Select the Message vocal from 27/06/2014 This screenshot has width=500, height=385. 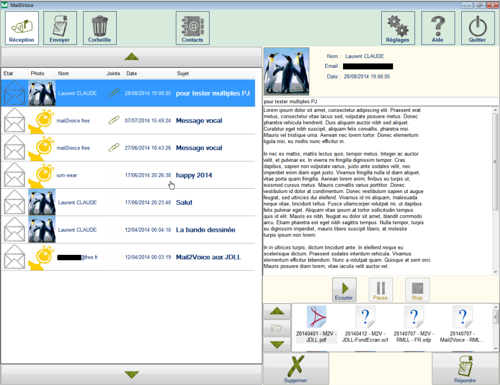point(128,148)
